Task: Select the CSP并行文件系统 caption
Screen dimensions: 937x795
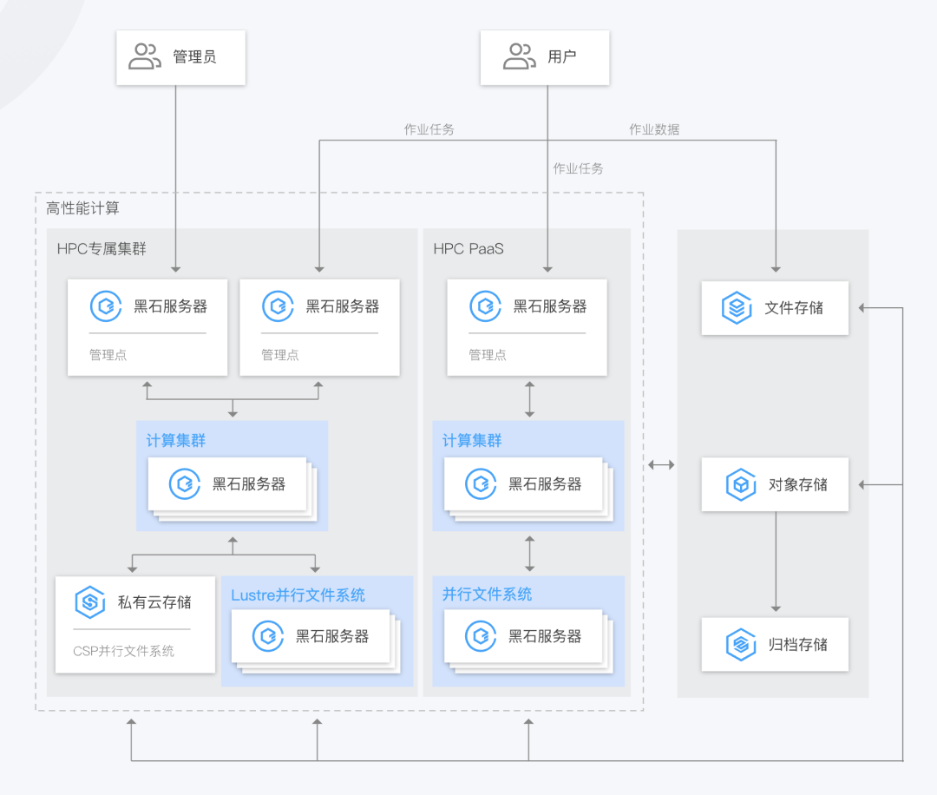Action: point(124,651)
